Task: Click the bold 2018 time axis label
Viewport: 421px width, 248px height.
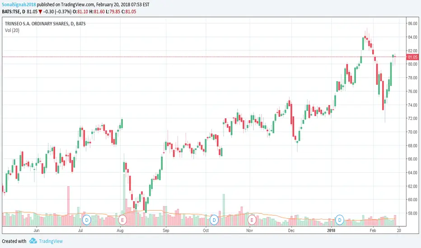Action: (x=331, y=230)
